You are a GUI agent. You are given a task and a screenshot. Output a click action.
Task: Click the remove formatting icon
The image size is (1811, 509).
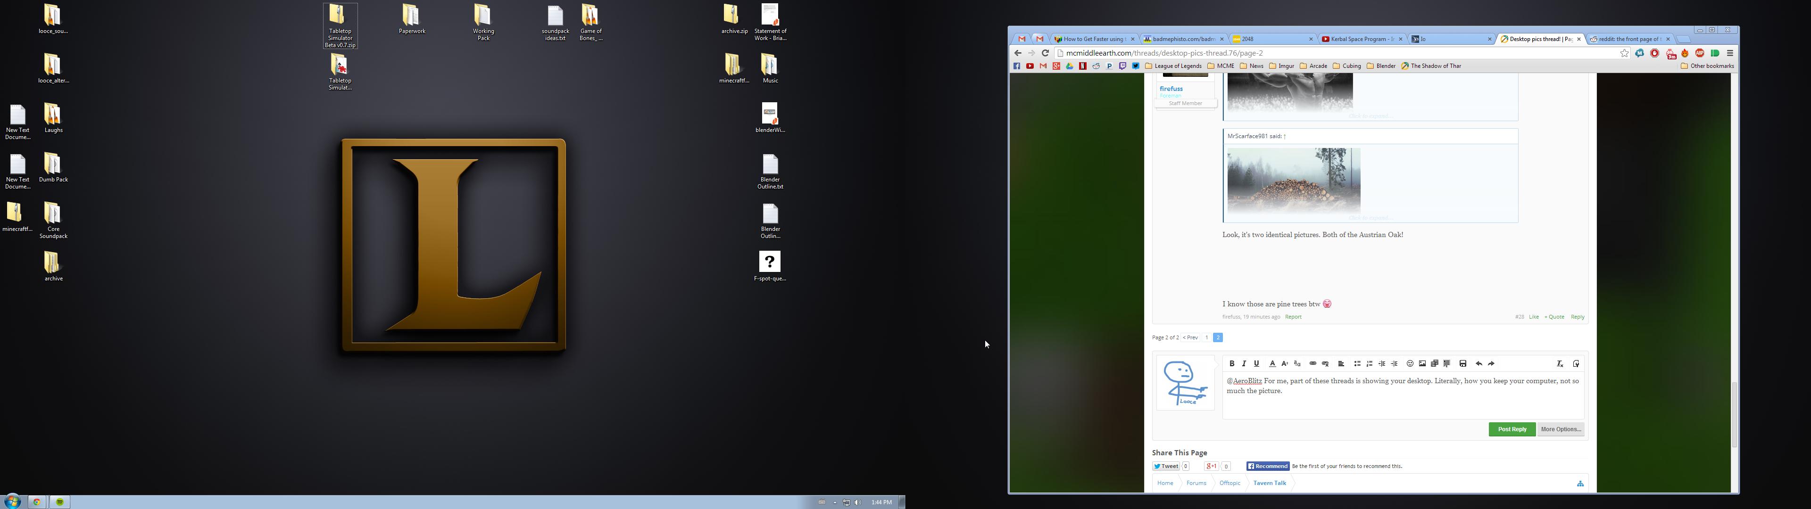pos(1559,363)
